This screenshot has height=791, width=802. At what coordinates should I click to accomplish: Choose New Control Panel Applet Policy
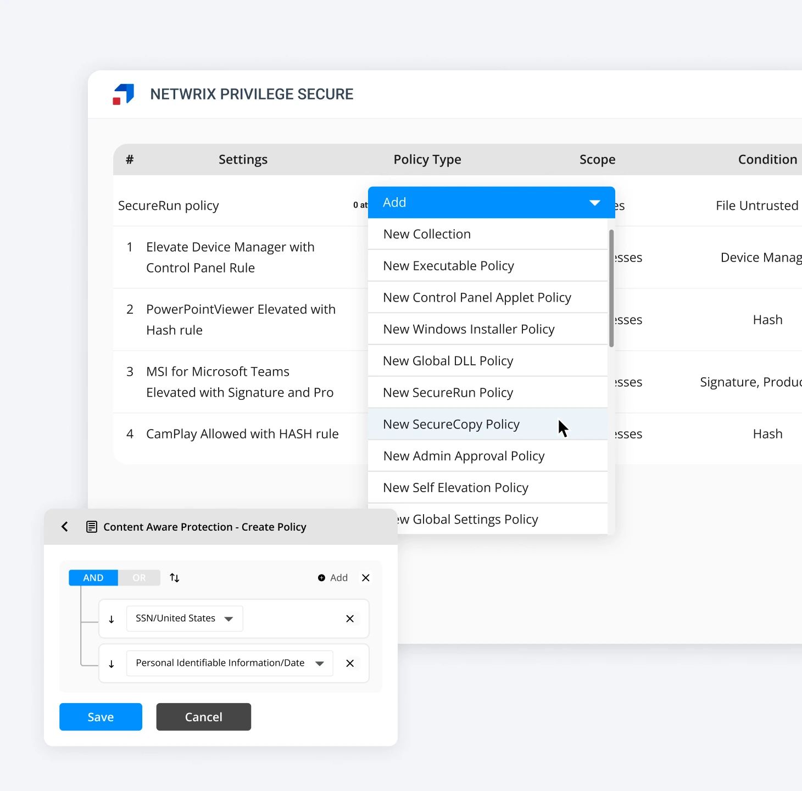pos(488,298)
